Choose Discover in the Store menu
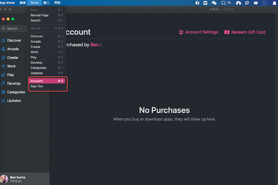278x185 pixels. pyautogui.click(x=47, y=36)
